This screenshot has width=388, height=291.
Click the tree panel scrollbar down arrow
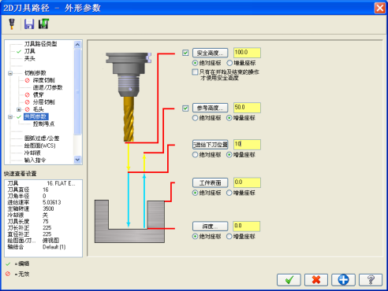coord(77,160)
